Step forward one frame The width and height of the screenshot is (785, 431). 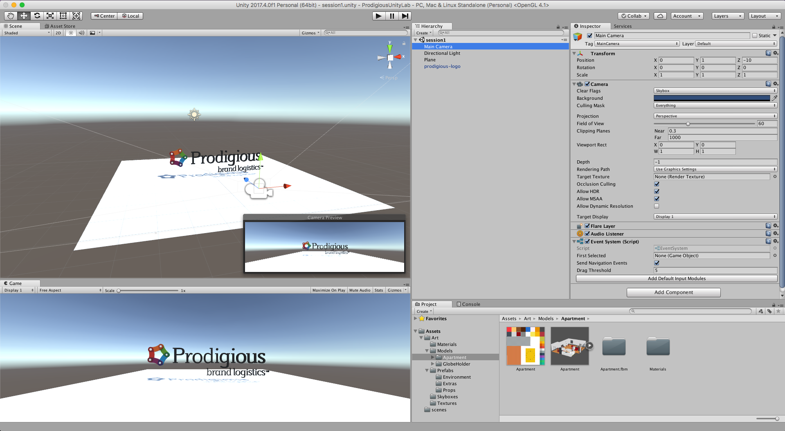click(405, 16)
